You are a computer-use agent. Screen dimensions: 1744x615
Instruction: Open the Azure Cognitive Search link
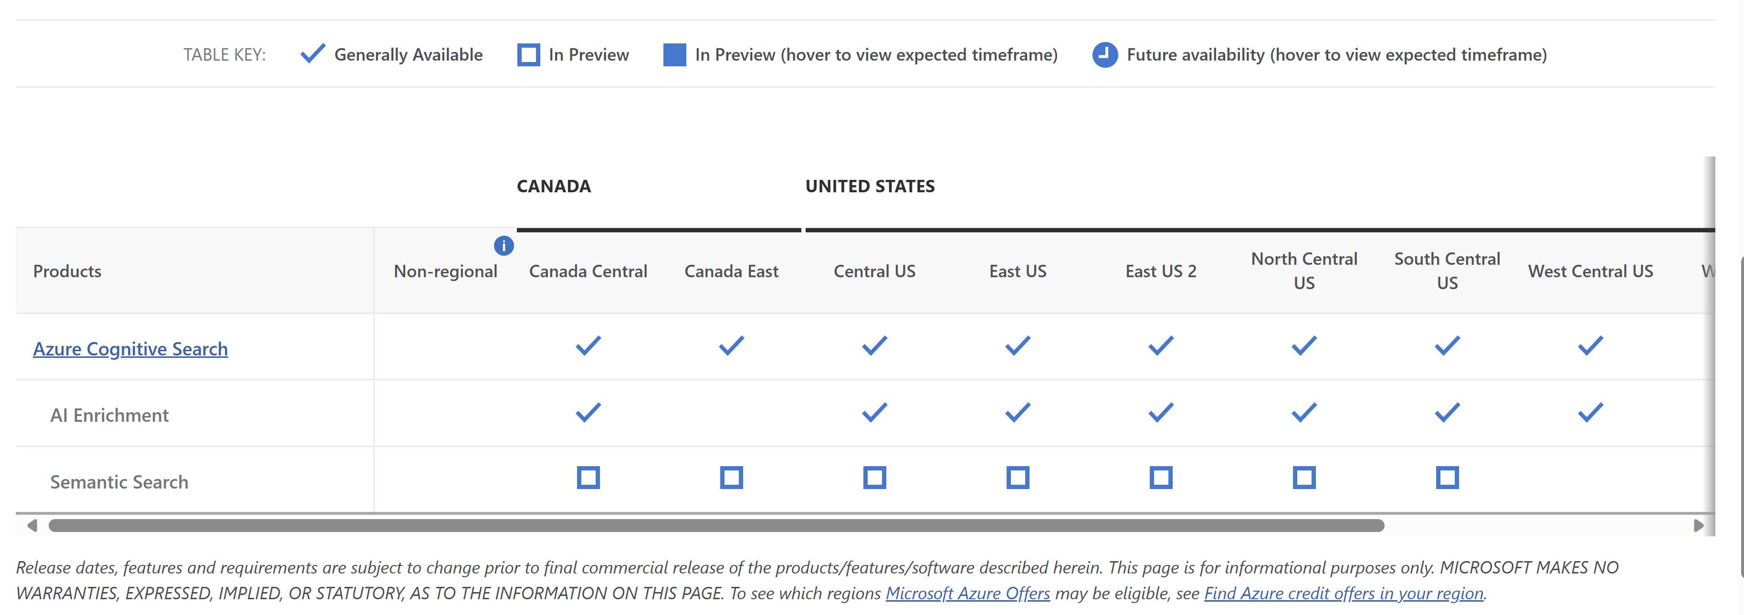click(131, 349)
